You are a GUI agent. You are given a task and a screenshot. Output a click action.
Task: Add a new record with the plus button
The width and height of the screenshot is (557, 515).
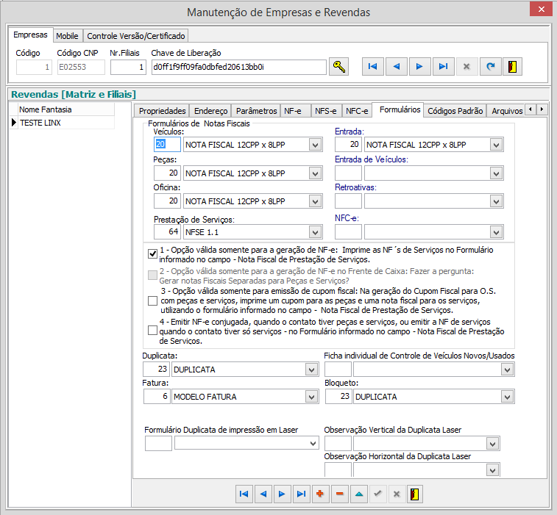click(320, 494)
